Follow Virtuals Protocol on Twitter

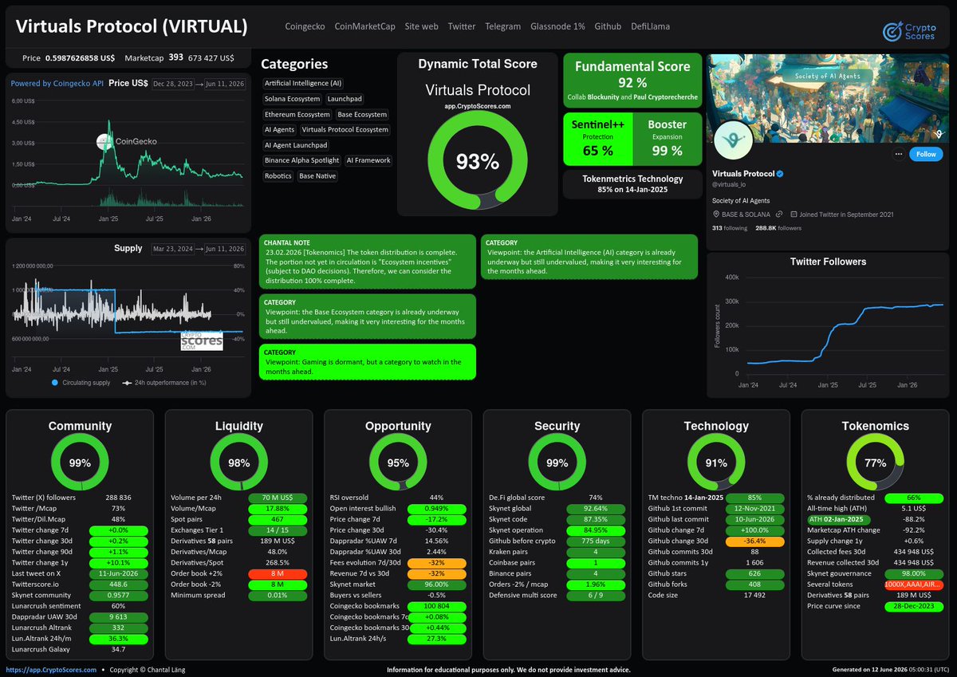925,154
